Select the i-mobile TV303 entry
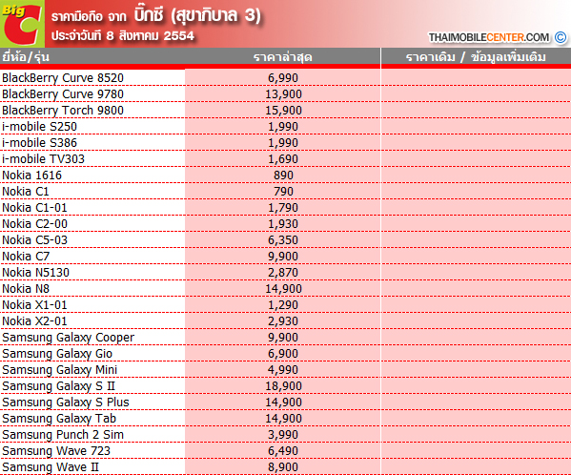The image size is (571, 475). pyautogui.click(x=43, y=159)
